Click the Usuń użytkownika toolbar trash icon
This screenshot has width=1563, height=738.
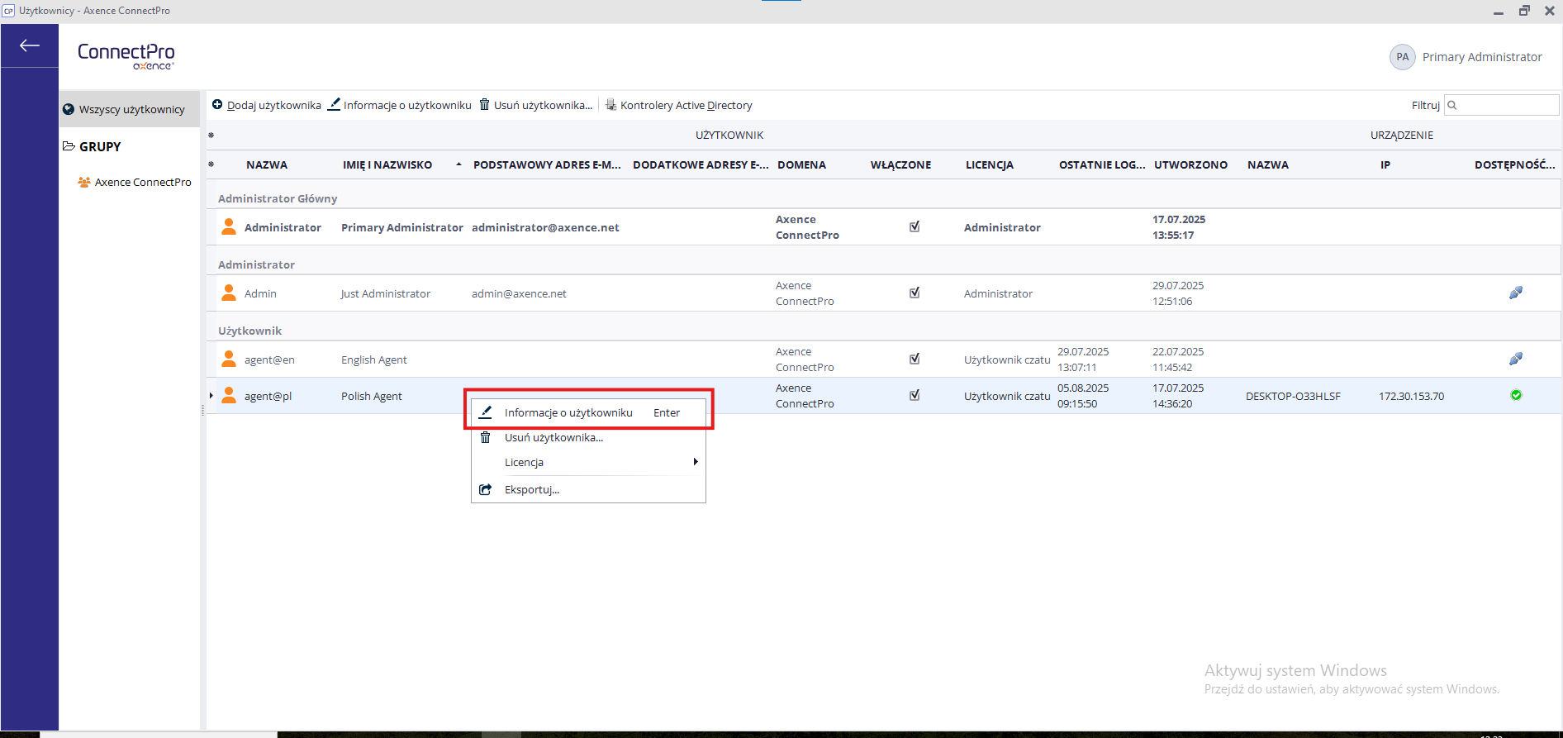(x=485, y=105)
